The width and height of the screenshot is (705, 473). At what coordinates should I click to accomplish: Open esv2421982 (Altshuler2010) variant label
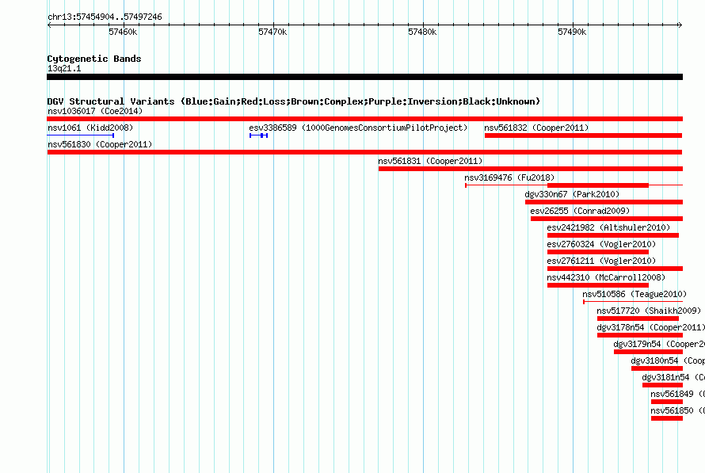pos(608,227)
